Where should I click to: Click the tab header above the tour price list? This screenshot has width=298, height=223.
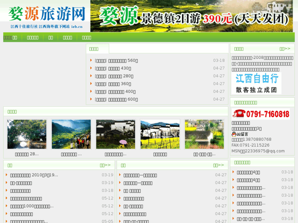pyautogui.click(x=98, y=49)
